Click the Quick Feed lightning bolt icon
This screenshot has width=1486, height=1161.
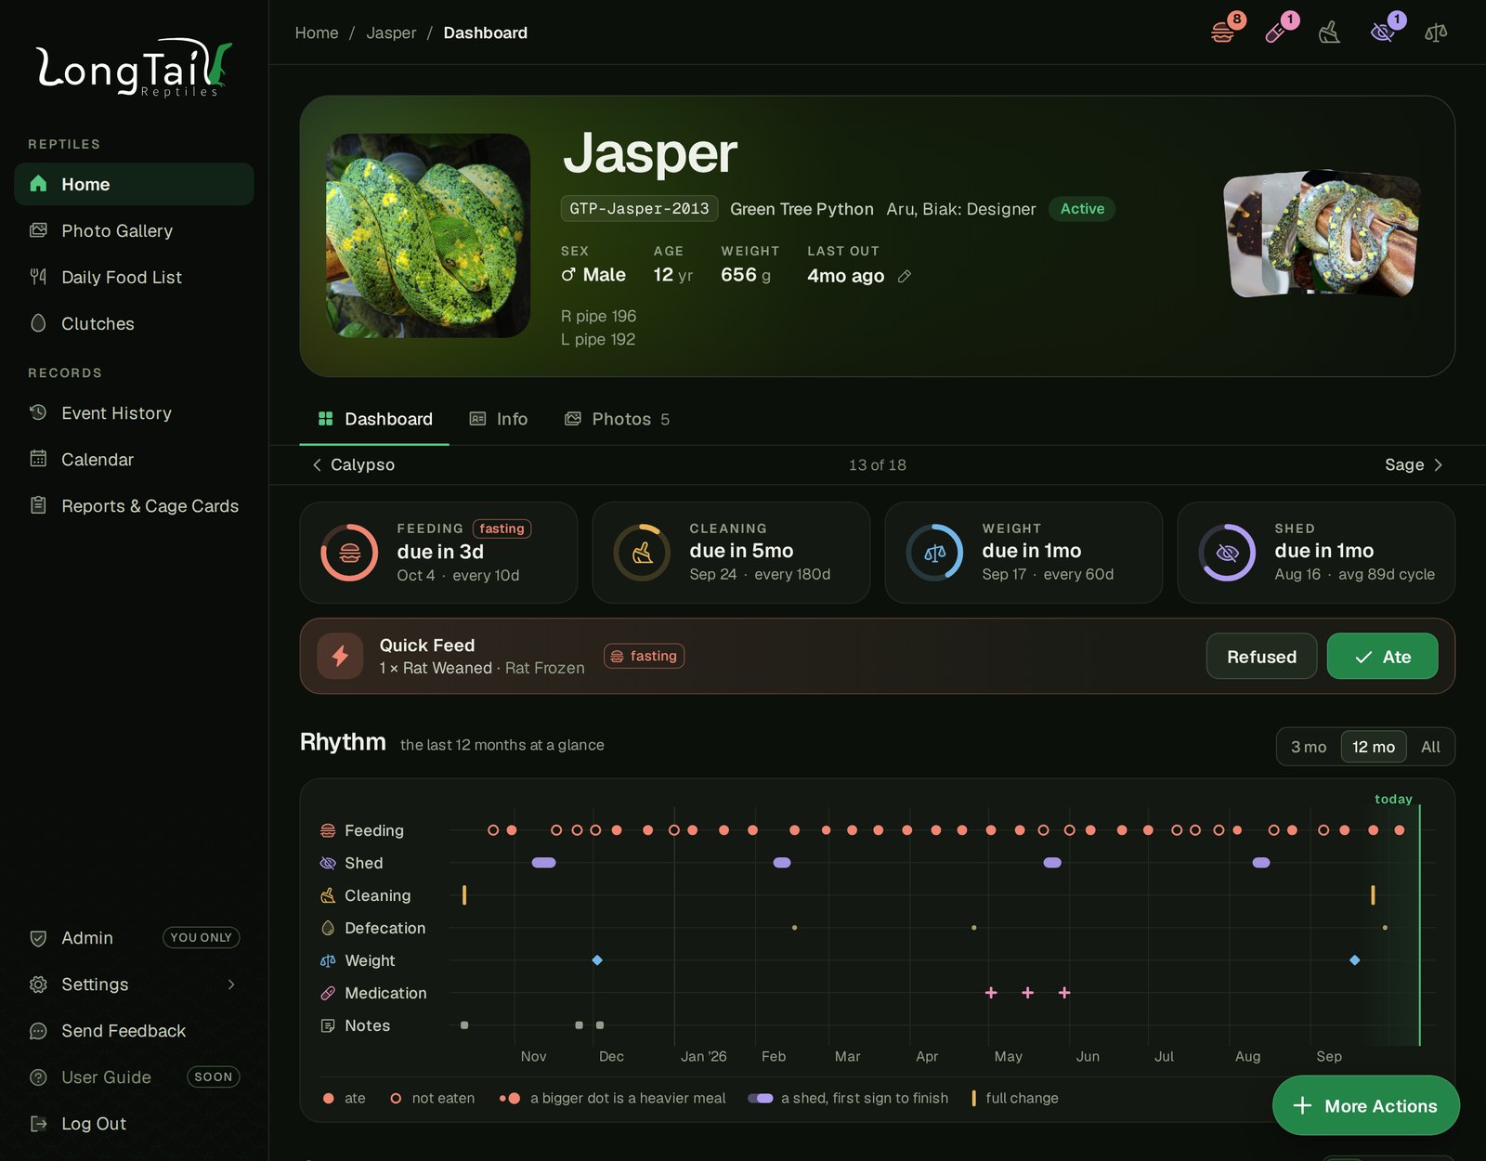(x=340, y=656)
